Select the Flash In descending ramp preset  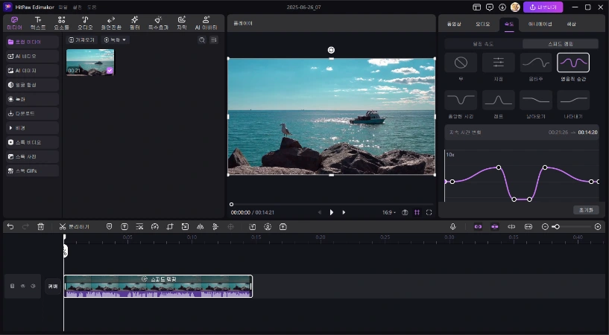pyautogui.click(x=536, y=100)
